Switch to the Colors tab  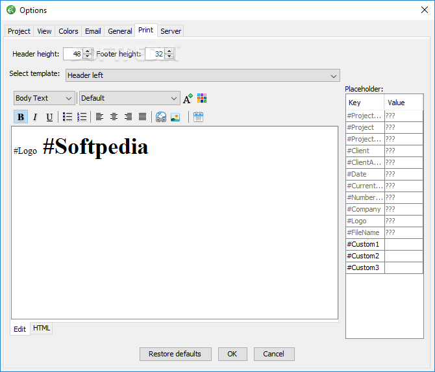[x=68, y=31]
